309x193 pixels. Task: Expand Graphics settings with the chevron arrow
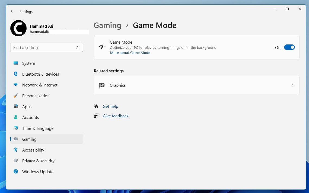point(292,85)
